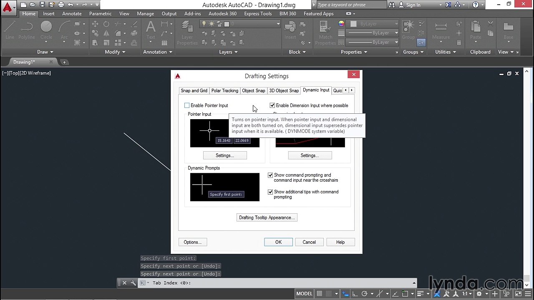The width and height of the screenshot is (534, 300).
Task: Toggle Polar Tracking in status bar
Action: [x=364, y=294]
